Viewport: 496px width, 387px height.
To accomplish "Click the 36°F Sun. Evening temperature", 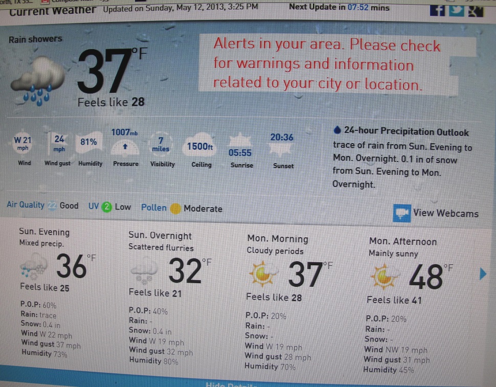I will [x=76, y=265].
